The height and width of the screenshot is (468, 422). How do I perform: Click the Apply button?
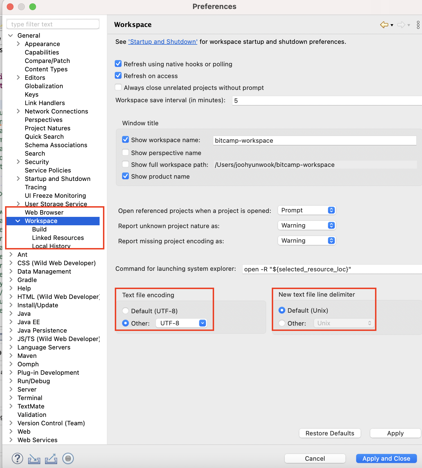tap(395, 433)
